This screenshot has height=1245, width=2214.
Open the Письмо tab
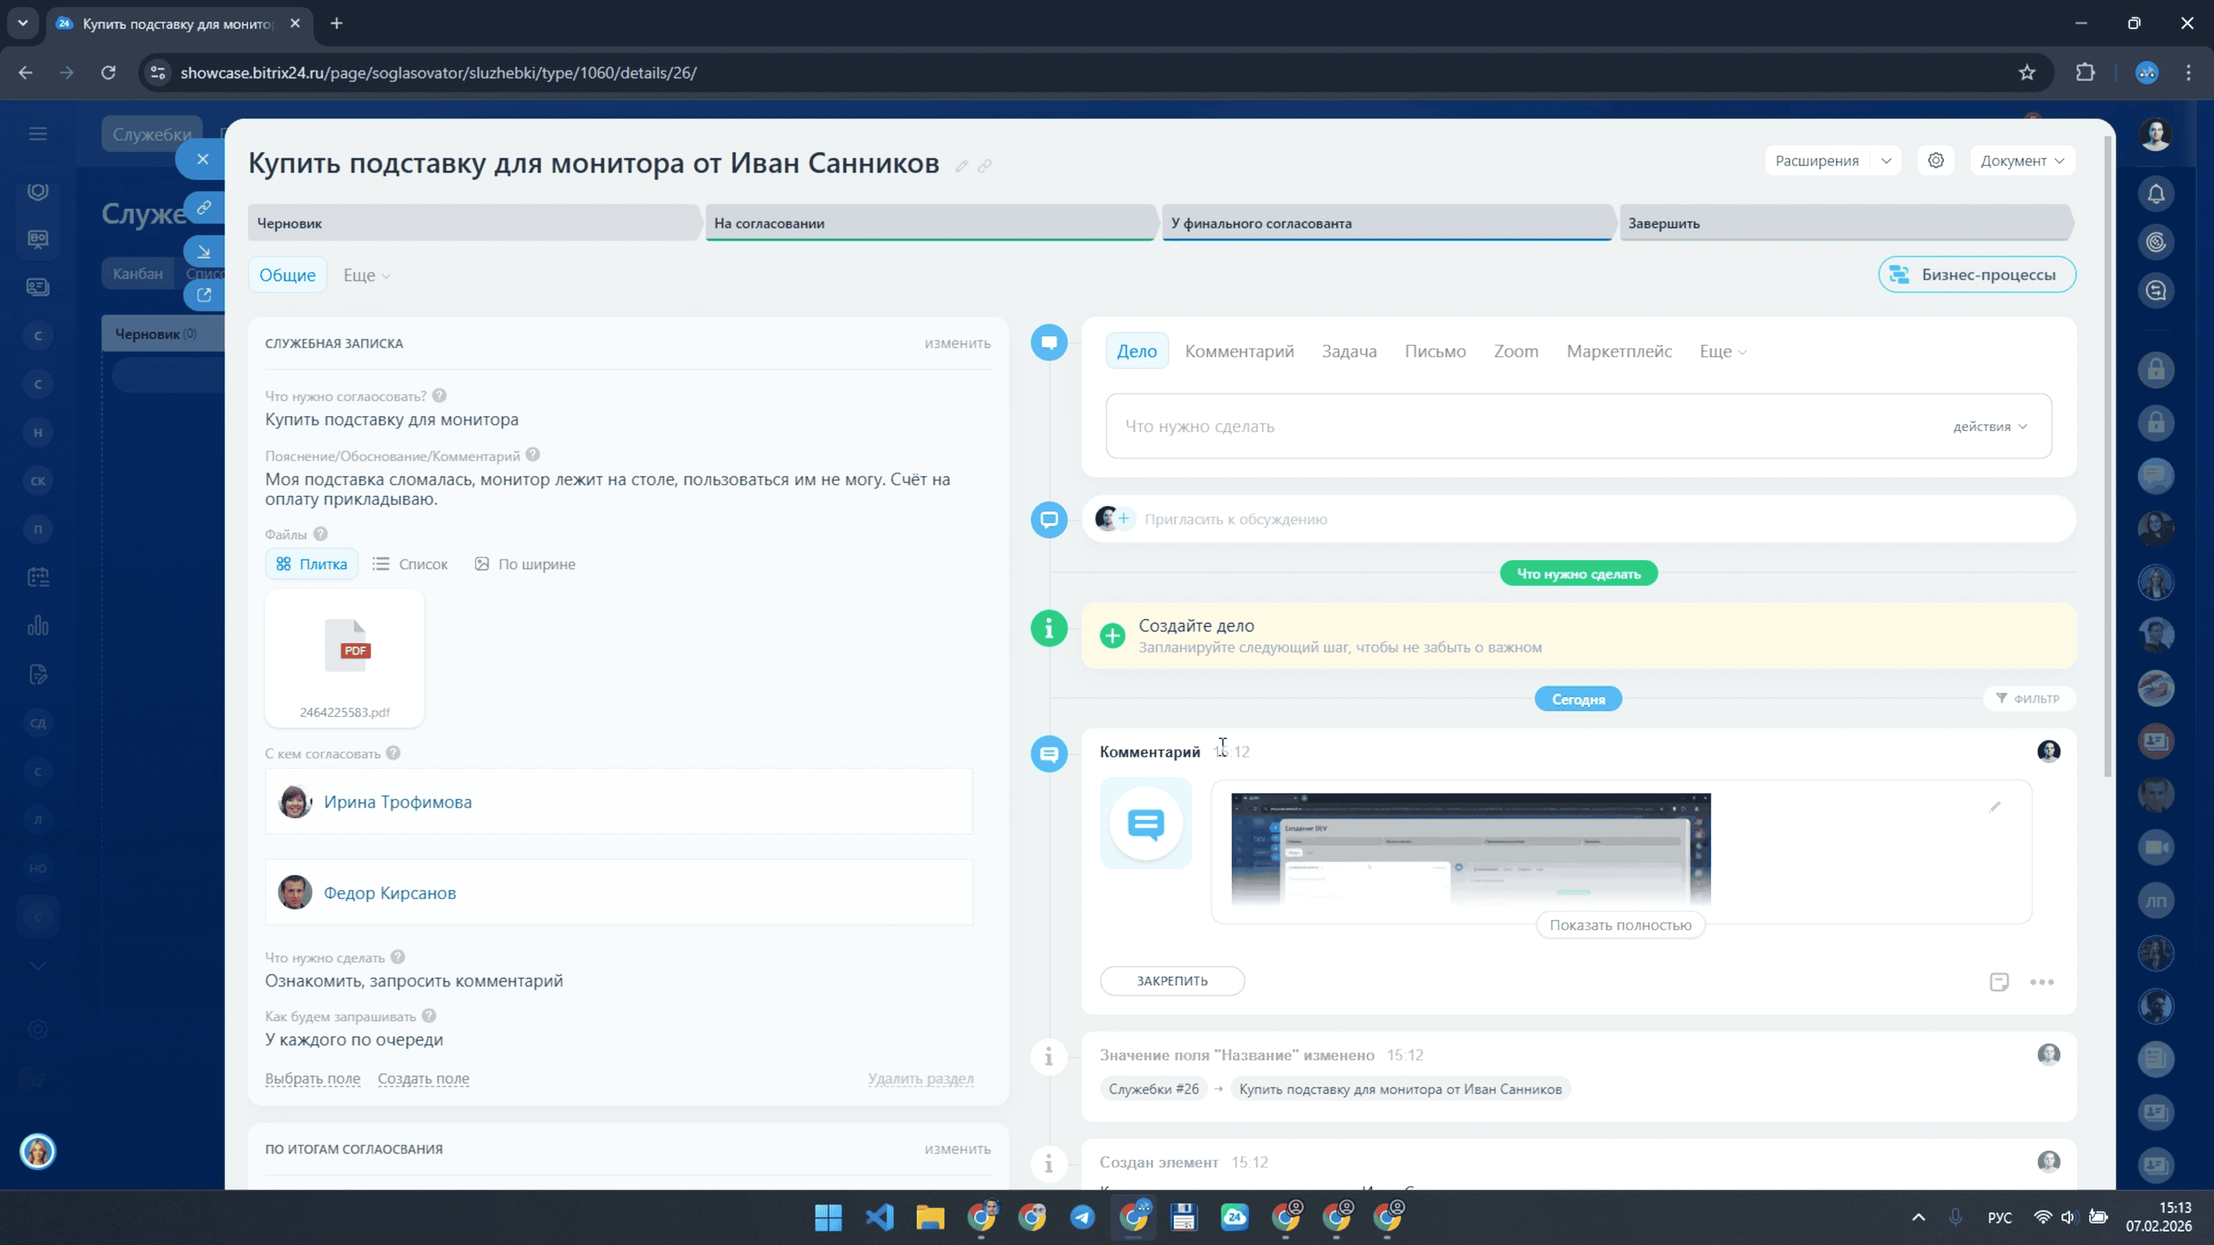point(1434,352)
